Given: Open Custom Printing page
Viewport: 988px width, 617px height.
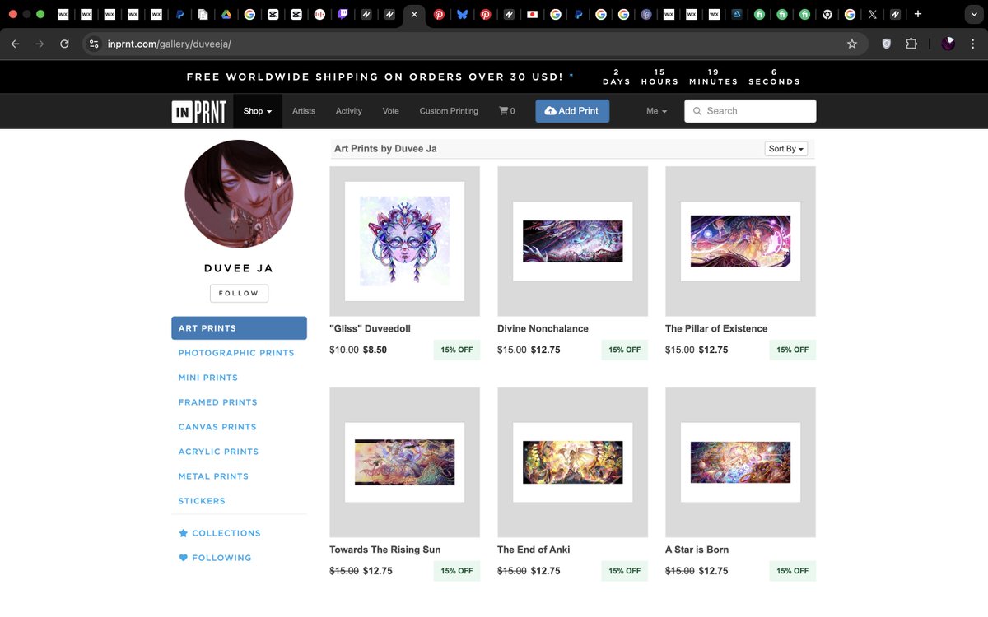Looking at the screenshot, I should coord(449,111).
